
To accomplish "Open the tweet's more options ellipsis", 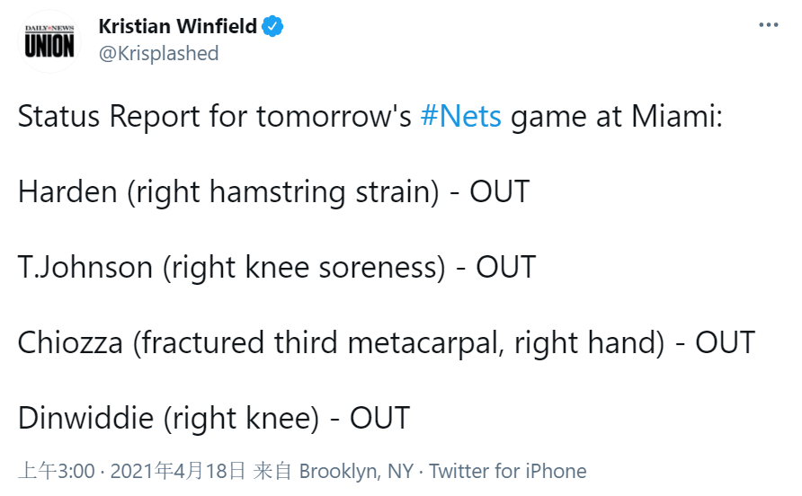I will pos(768,24).
